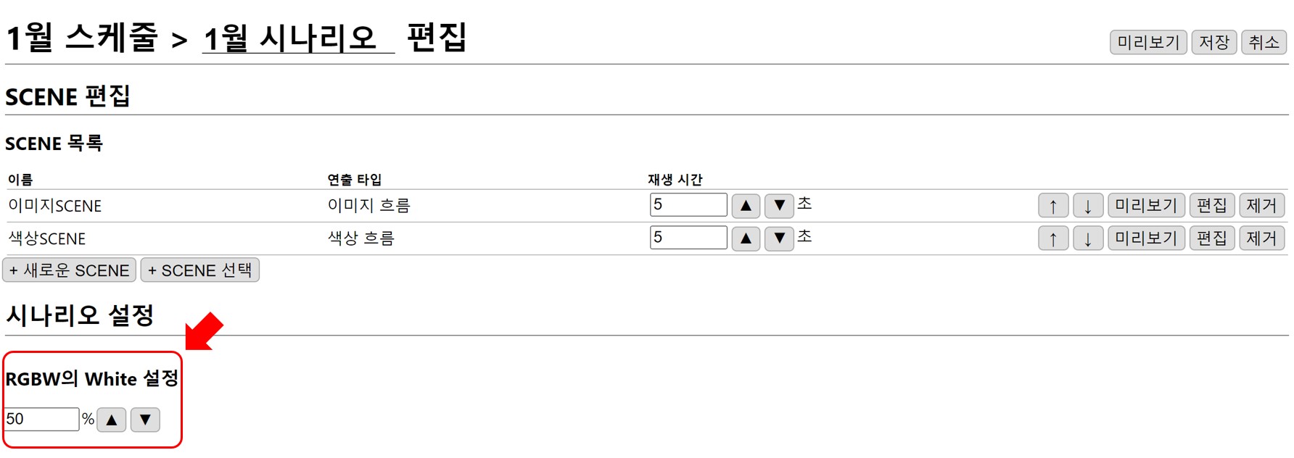Increase 이미지SCENE play time with up triangle
Screen dimensions: 1294x458
746,206
